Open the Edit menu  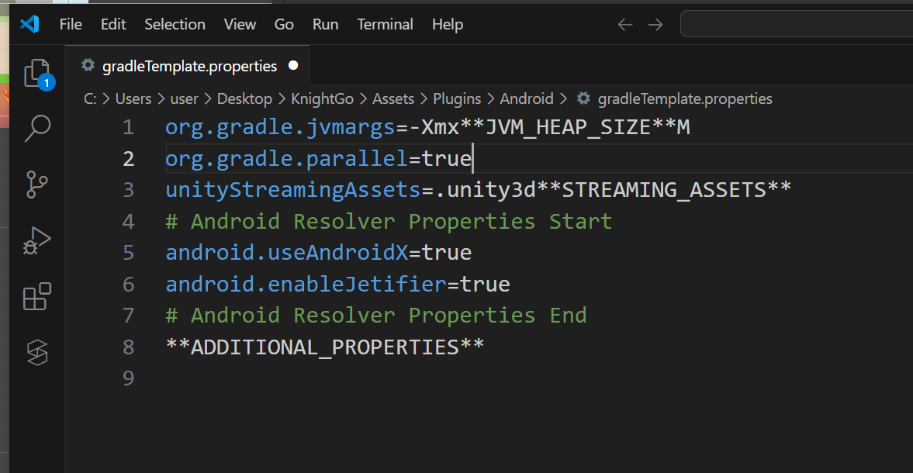tap(113, 25)
